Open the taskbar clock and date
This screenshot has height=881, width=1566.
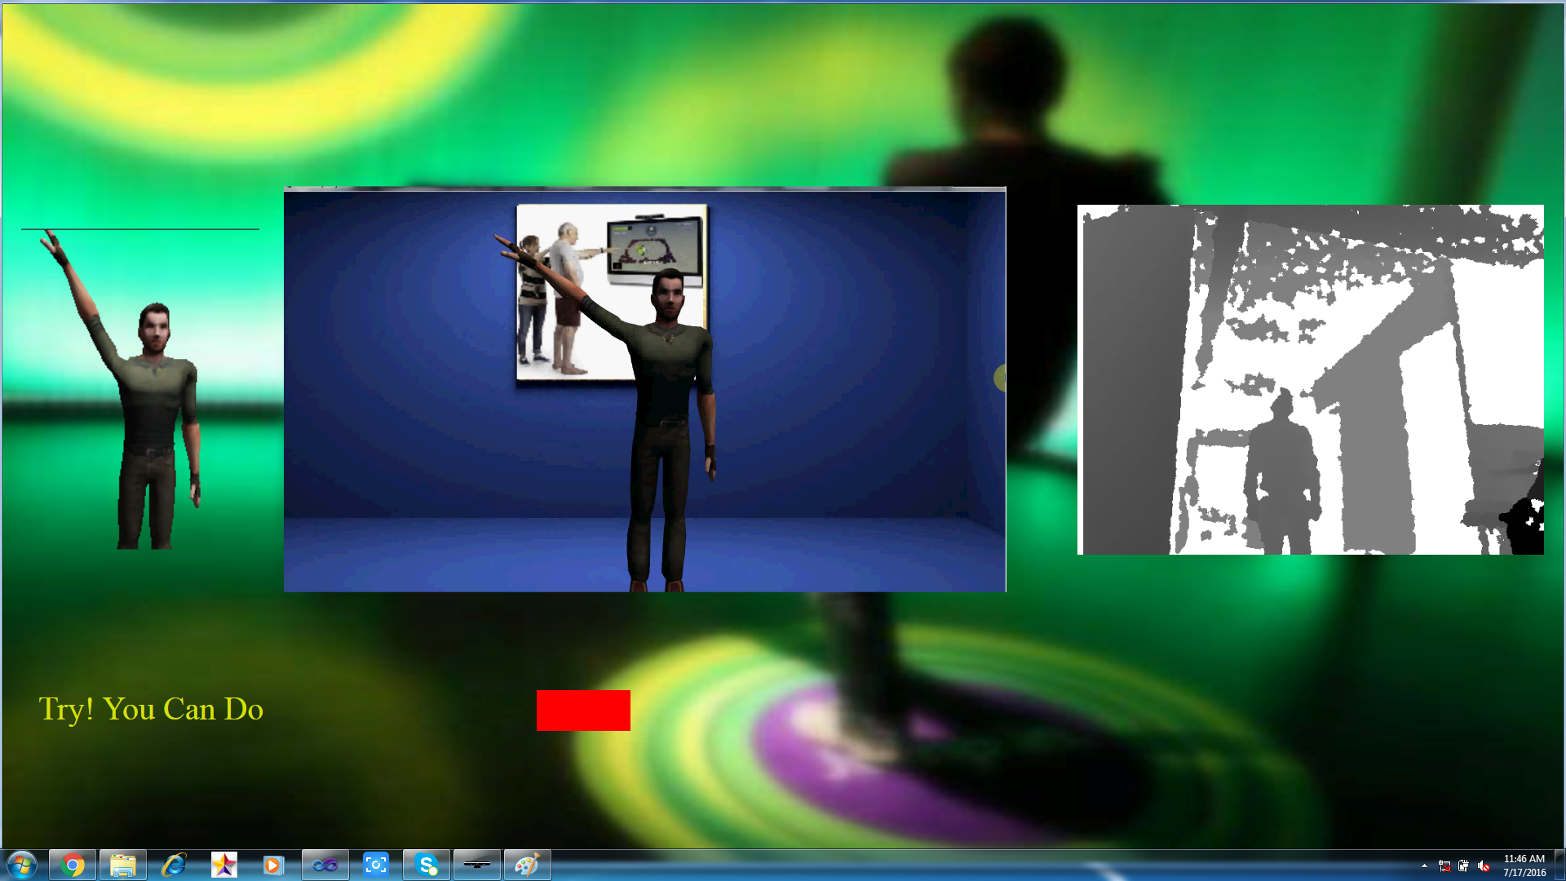pyautogui.click(x=1524, y=866)
